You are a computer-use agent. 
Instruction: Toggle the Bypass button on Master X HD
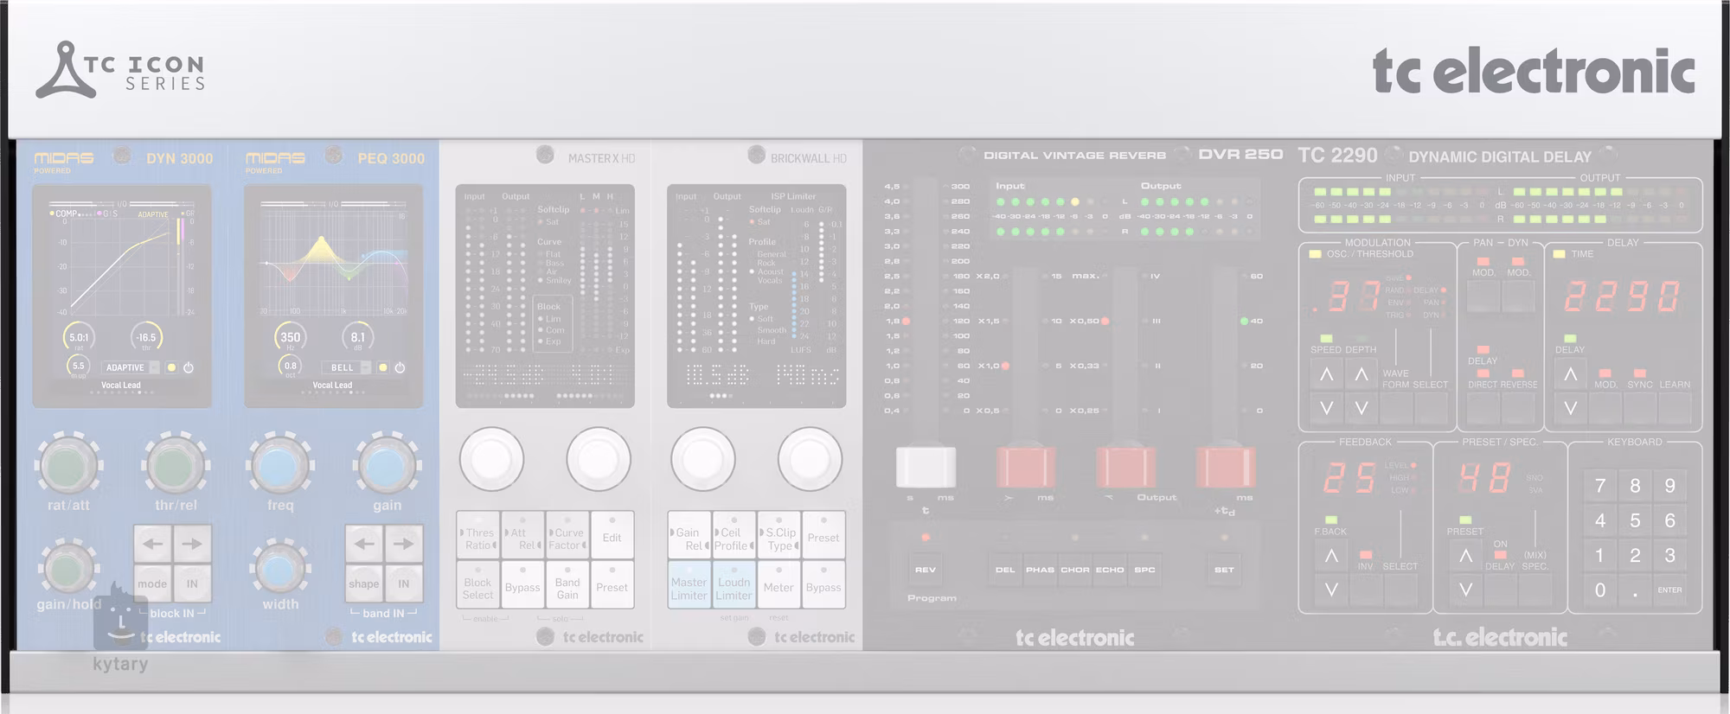point(522,585)
